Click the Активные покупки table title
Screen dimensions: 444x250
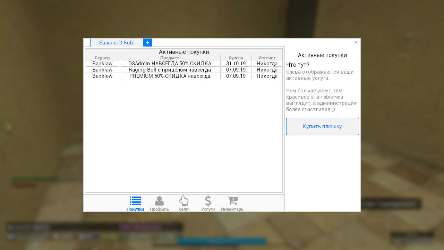pos(184,52)
